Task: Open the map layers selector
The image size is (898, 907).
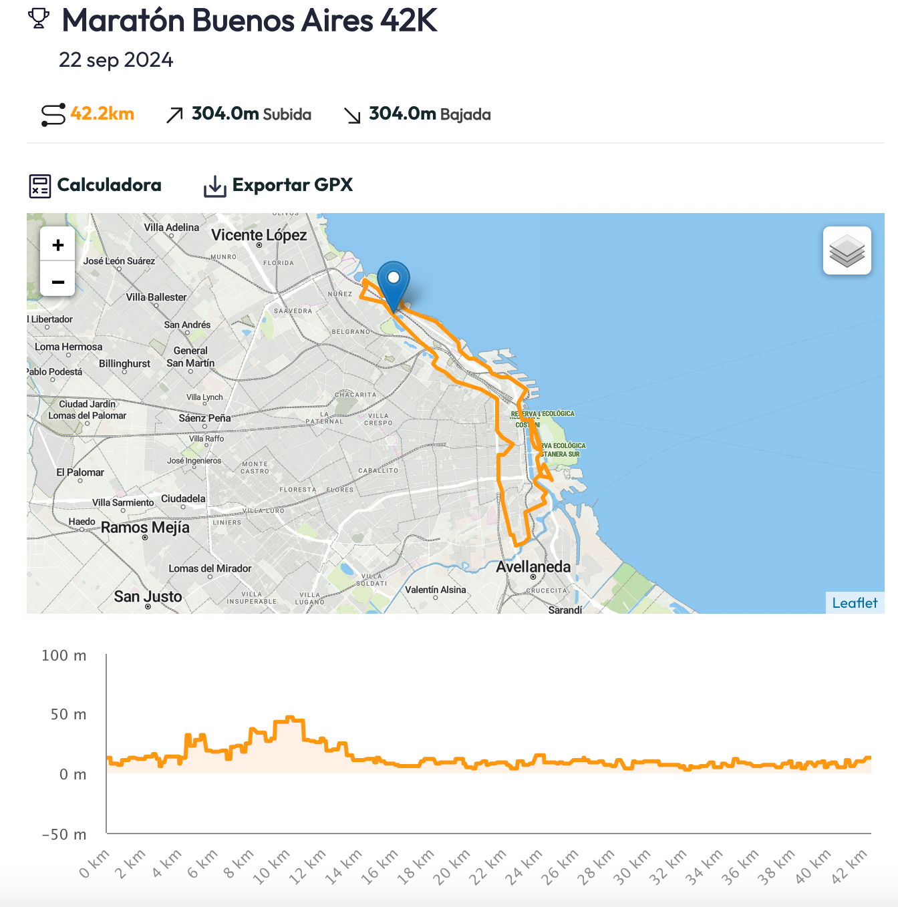Action: (847, 250)
